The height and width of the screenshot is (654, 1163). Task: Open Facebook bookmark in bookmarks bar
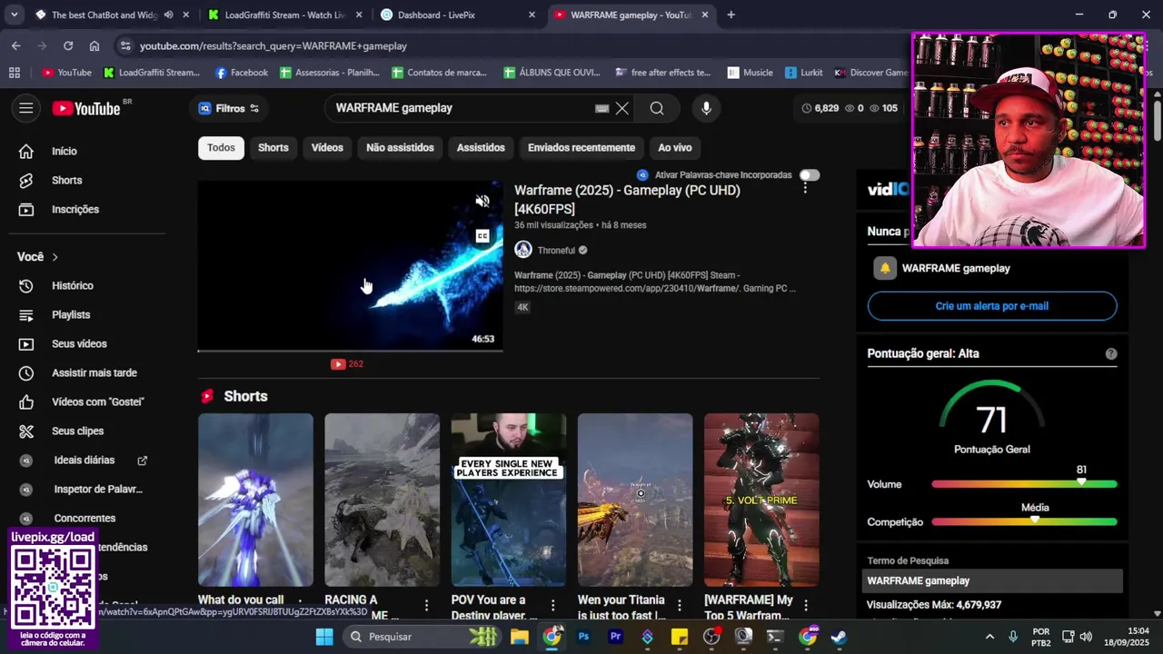[x=241, y=73]
